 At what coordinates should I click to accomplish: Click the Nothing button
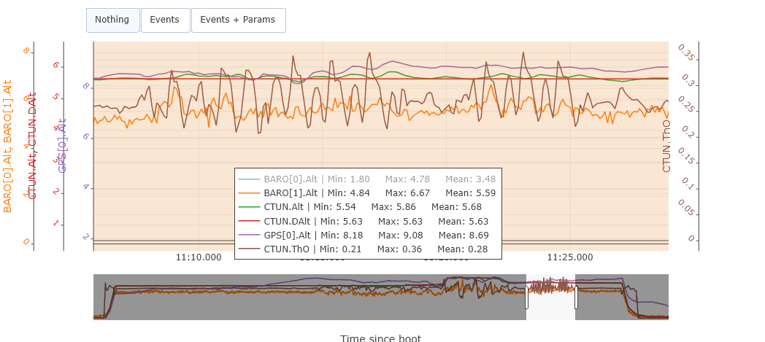(x=112, y=20)
